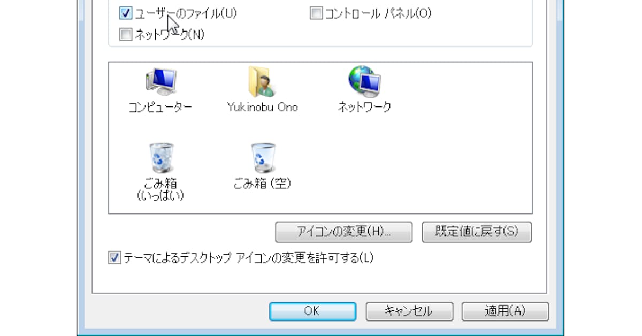The image size is (642, 336).
Task: Click the 'Yukinobu Ono' caption text
Action: [262, 107]
